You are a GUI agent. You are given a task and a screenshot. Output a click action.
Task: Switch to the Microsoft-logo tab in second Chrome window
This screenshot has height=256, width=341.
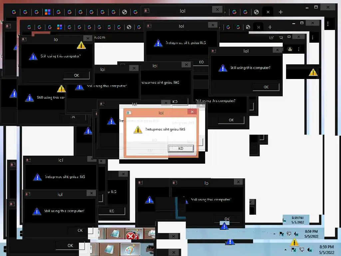click(x=59, y=27)
